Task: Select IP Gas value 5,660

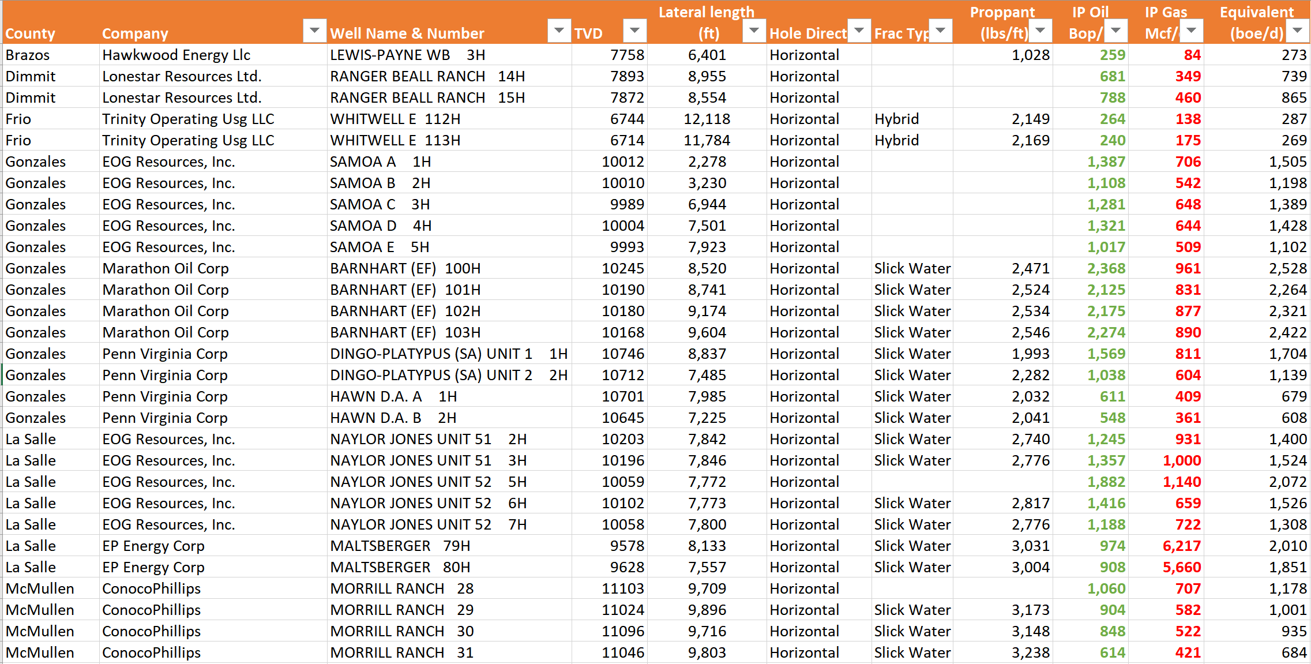Action: coord(1166,567)
